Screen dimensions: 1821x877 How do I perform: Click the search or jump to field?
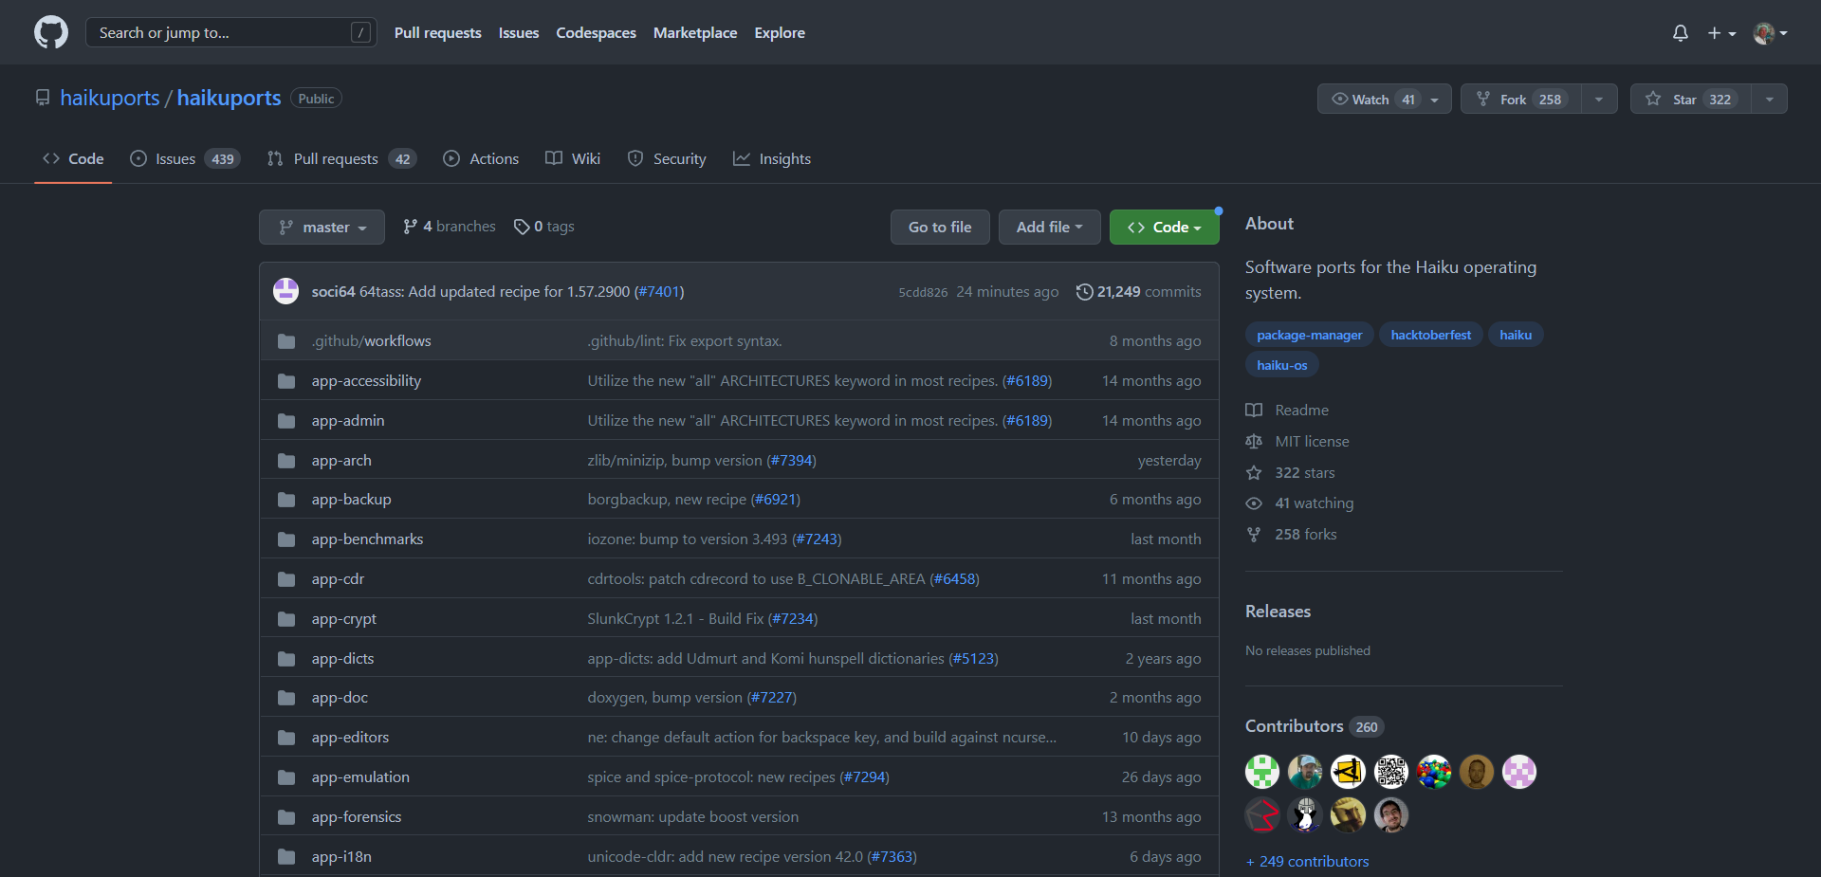point(231,32)
